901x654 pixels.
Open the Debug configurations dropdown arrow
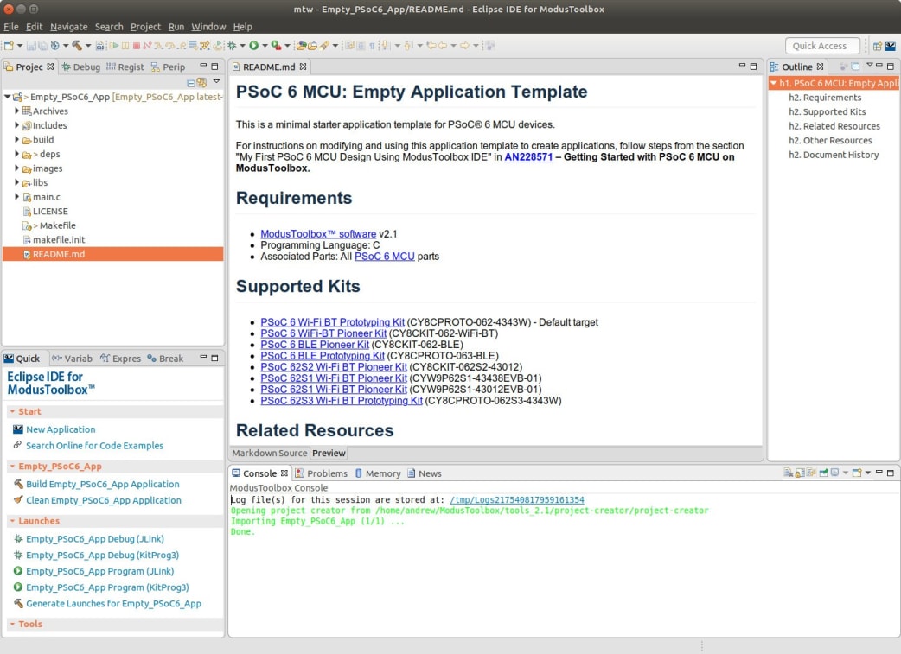point(242,46)
